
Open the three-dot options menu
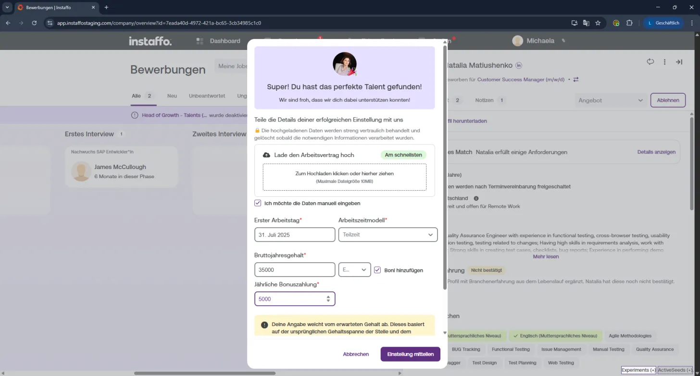[x=665, y=62]
